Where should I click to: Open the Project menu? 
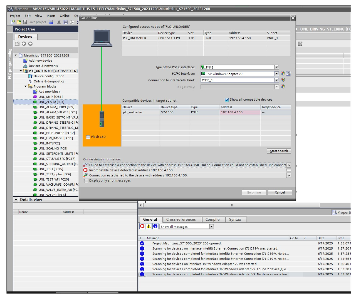[x=15, y=16]
